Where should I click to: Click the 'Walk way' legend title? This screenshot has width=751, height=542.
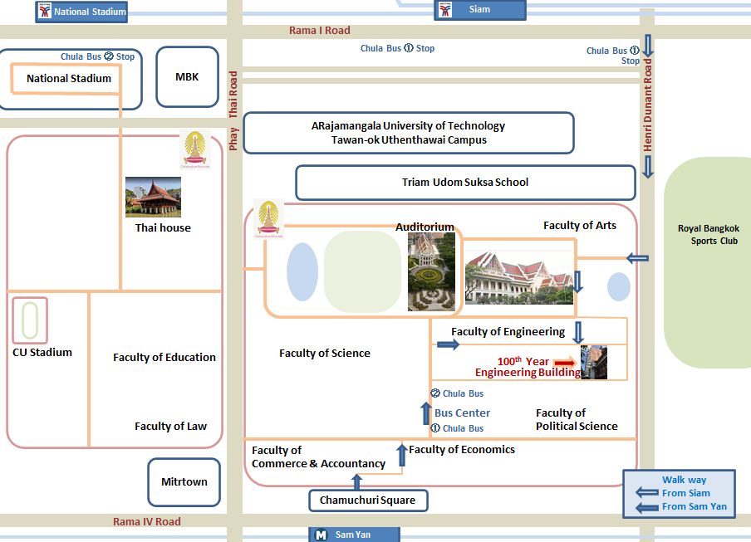point(684,480)
